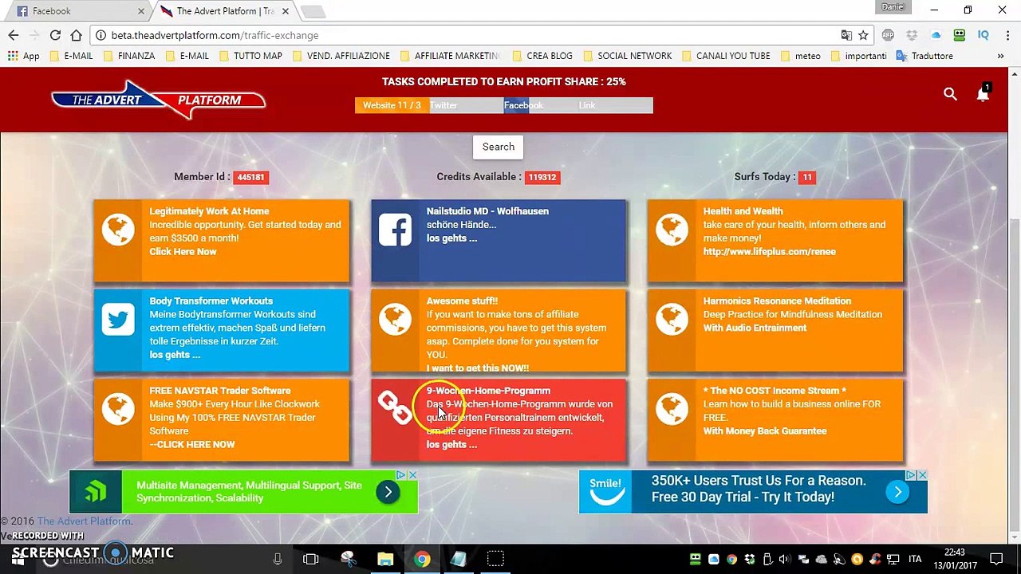Click the Link task progress segment
This screenshot has height=574, width=1021.
616,105
